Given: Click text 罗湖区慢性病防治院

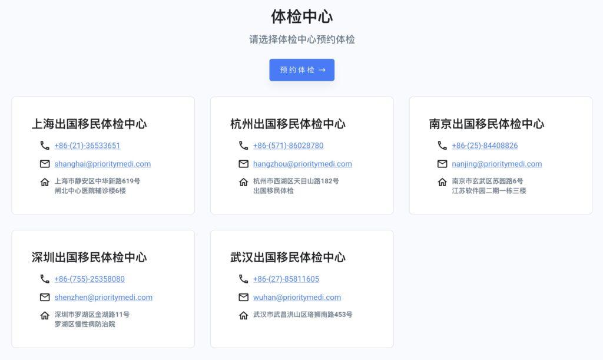Looking at the screenshot, I should [85, 324].
